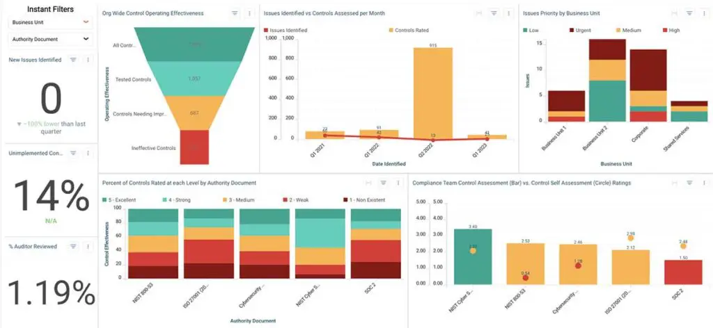Image resolution: width=713 pixels, height=328 pixels.
Task: Open kebab menu on Compliance Team Control Assessment chart
Action: (x=704, y=183)
